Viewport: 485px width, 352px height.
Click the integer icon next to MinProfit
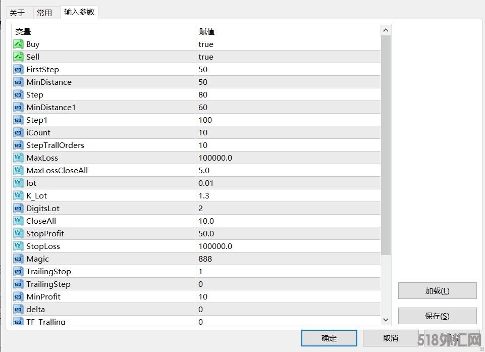18,297
